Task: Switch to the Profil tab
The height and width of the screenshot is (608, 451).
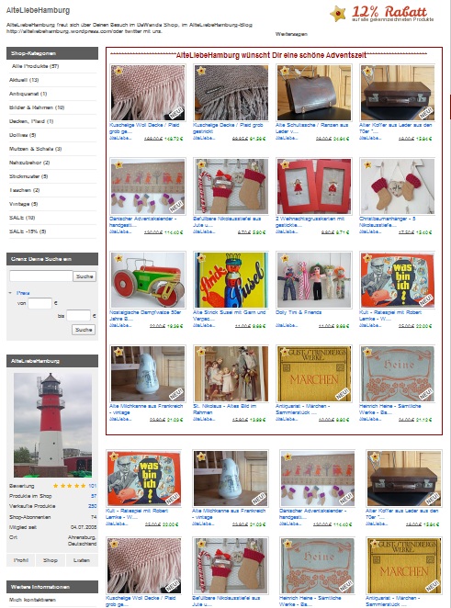Action: point(21,560)
